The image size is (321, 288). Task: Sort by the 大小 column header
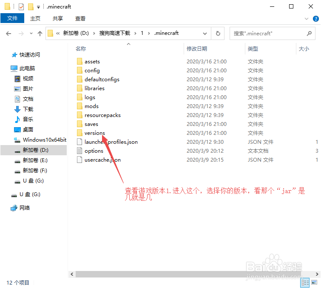click(x=304, y=49)
